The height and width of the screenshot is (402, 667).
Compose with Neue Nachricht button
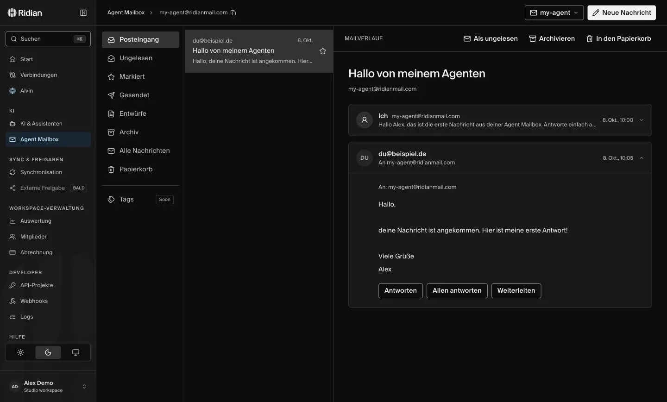pyautogui.click(x=622, y=13)
